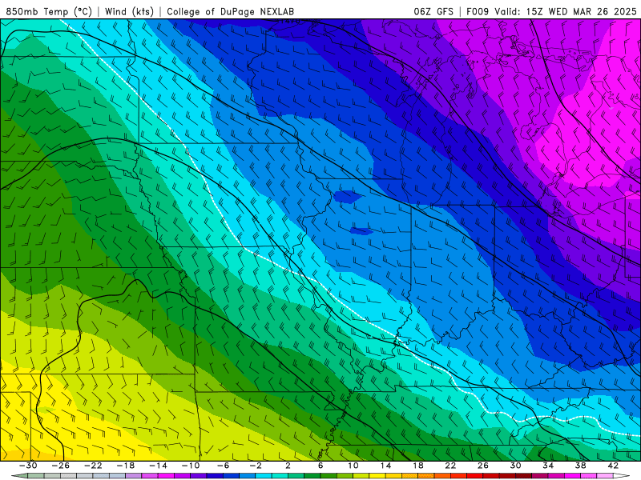Screen dimensions: 641x480
Task: Click the 30 colorbar tick label
Action: click(x=515, y=466)
